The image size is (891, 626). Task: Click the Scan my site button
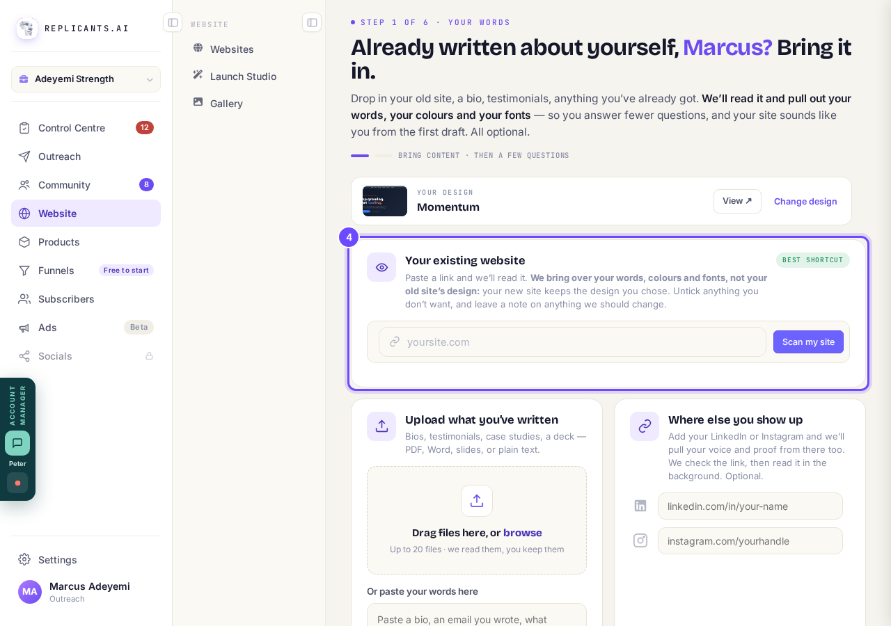tap(808, 342)
